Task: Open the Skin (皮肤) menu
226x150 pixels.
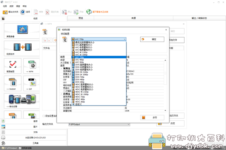Action: coord(12,6)
